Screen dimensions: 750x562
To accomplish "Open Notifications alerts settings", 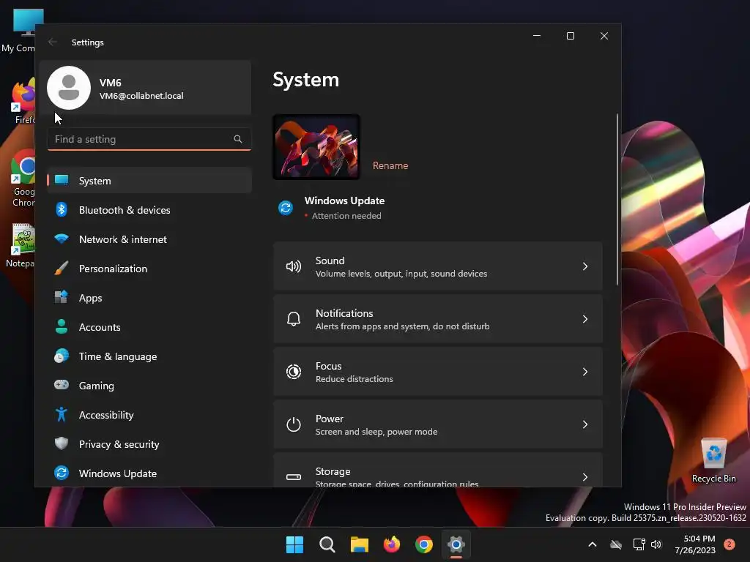I will point(438,319).
